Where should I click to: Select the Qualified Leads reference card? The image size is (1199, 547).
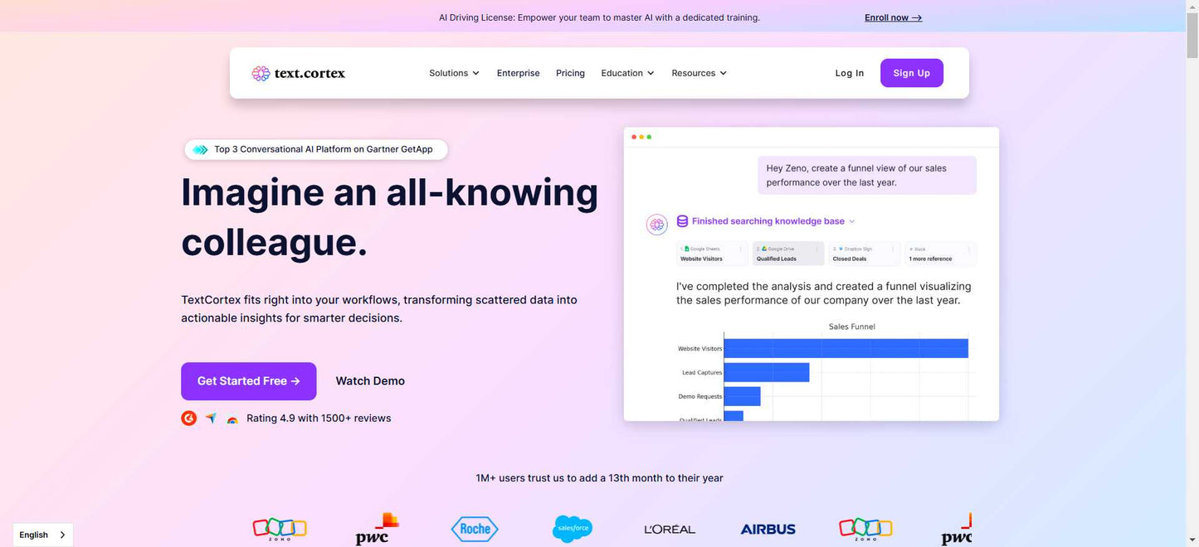pyautogui.click(x=787, y=254)
